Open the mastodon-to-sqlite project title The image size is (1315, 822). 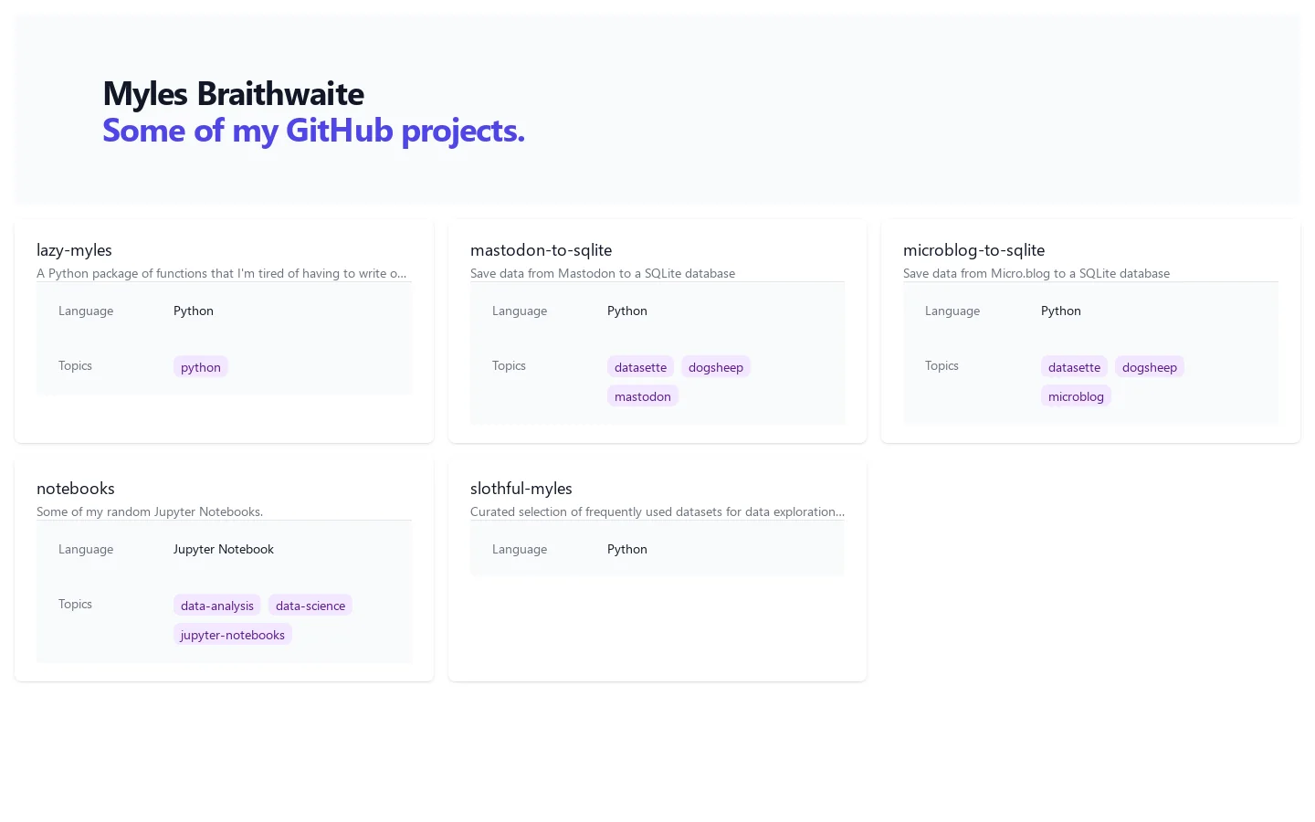click(x=541, y=250)
